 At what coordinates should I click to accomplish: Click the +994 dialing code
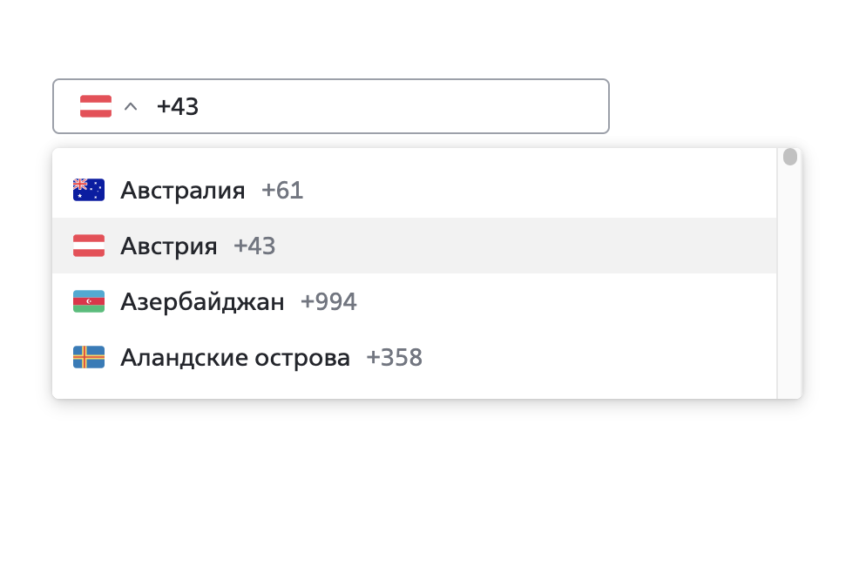[330, 301]
